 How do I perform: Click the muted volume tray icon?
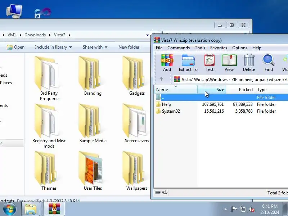pyautogui.click(x=251, y=209)
